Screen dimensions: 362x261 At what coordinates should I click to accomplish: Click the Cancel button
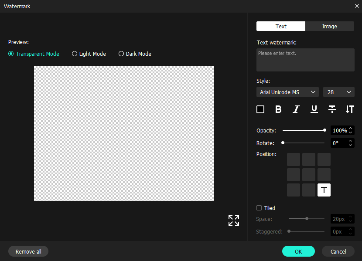pos(338,251)
